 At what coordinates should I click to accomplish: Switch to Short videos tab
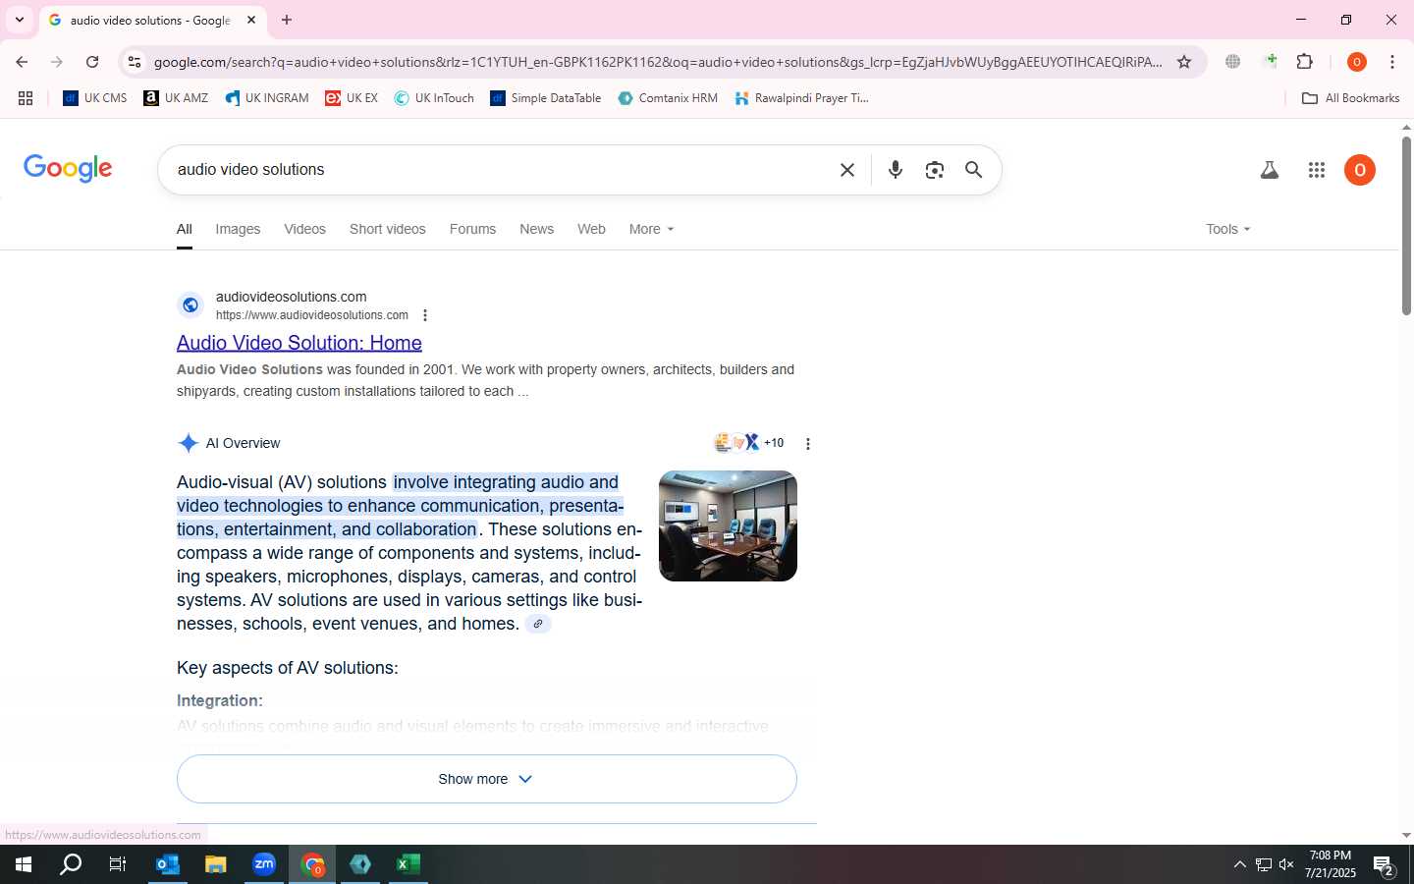click(x=388, y=229)
